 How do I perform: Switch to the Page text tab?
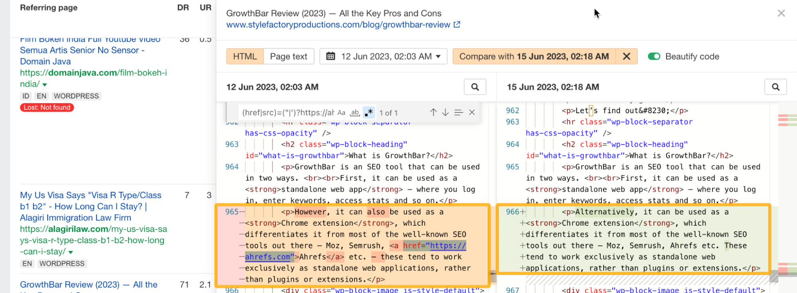(289, 57)
